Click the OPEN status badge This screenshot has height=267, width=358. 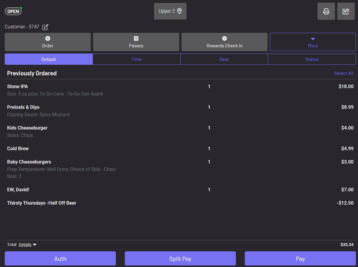(x=13, y=11)
